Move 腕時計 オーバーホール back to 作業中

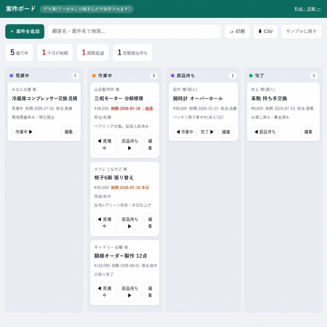pos(184,132)
